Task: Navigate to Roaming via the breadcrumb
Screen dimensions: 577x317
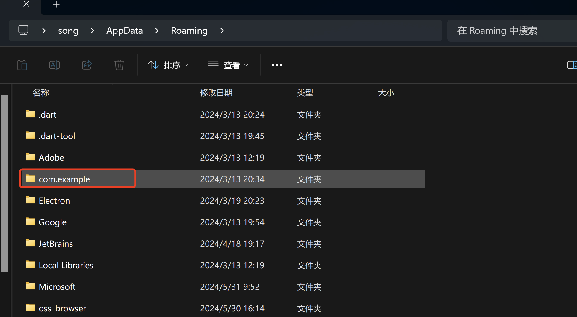Action: click(189, 30)
